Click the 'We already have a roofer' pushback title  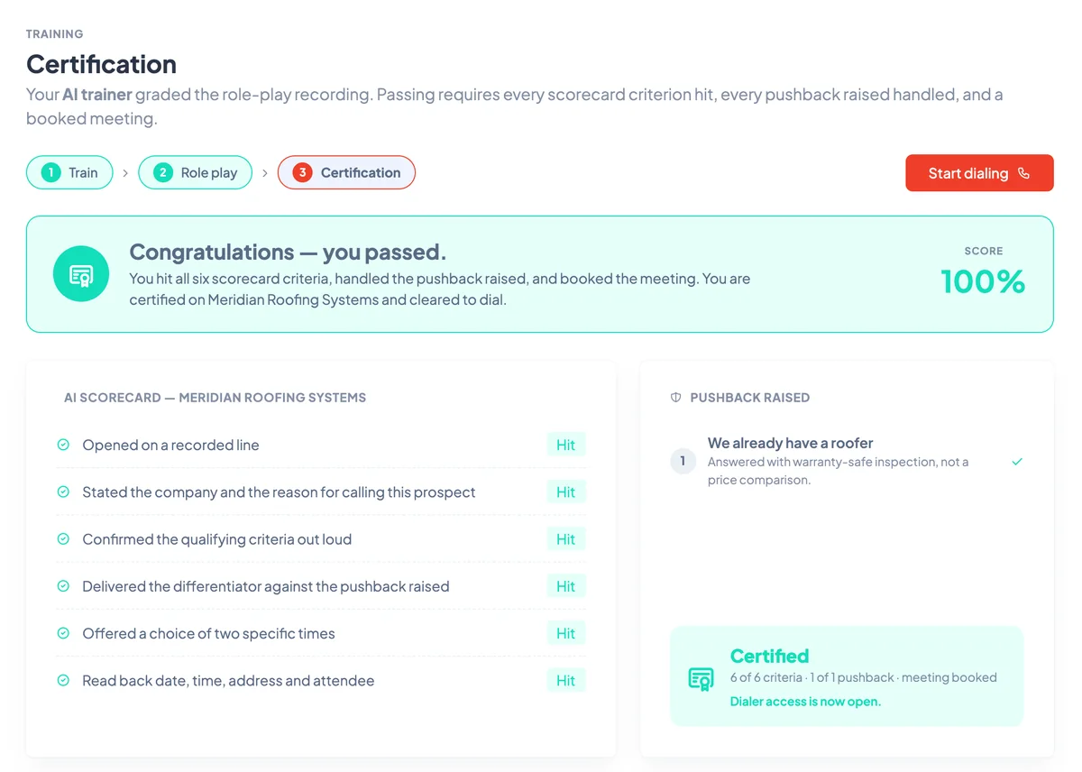(x=791, y=443)
